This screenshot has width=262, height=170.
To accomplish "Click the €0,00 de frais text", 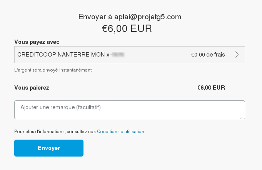I will click(208, 55).
